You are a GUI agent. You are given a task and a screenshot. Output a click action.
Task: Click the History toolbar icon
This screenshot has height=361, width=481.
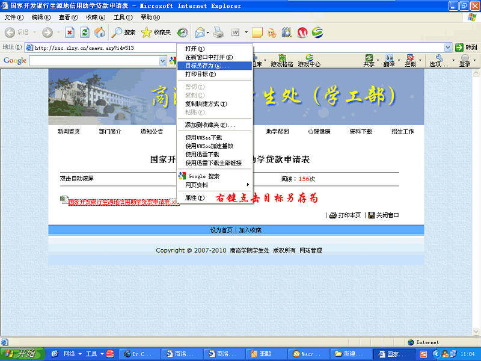click(x=182, y=32)
